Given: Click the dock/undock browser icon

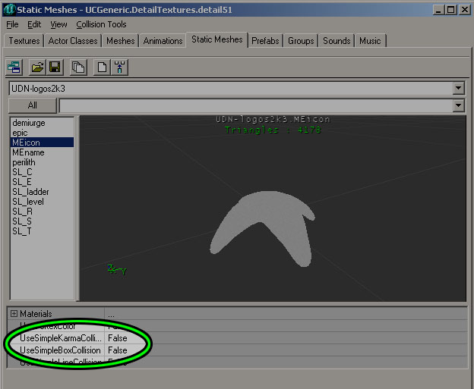Looking at the screenshot, I should coord(14,67).
